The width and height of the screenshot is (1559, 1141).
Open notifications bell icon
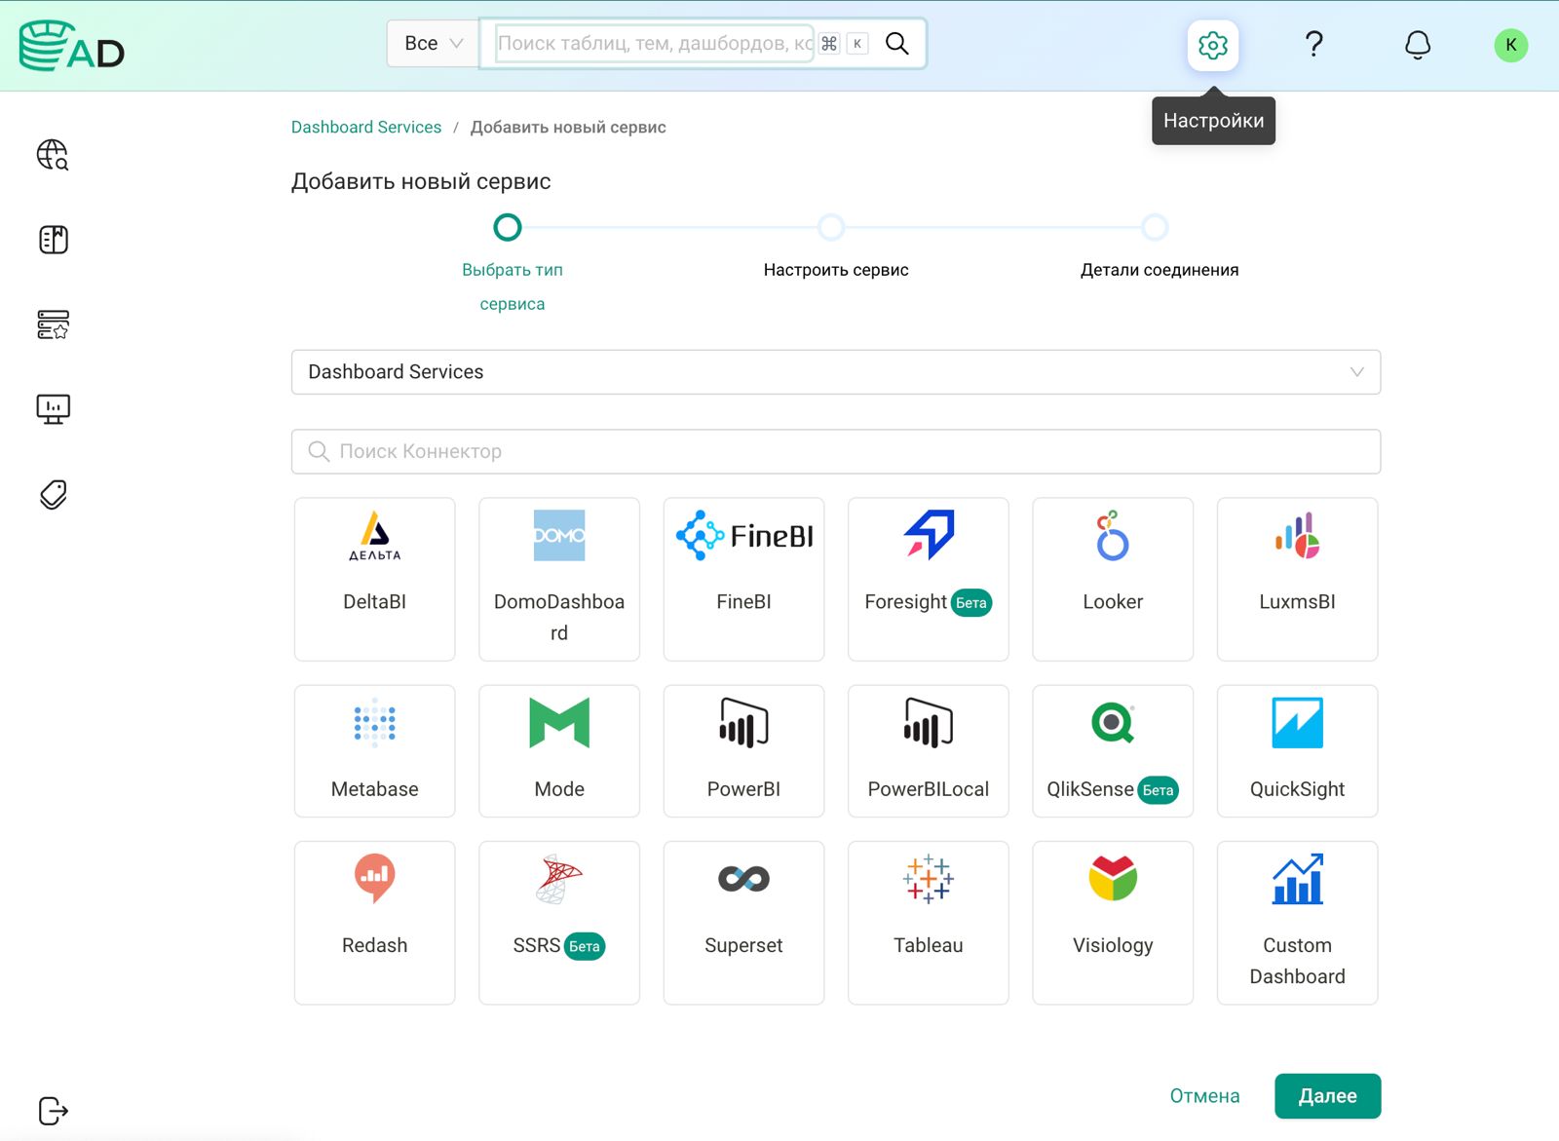tap(1418, 45)
